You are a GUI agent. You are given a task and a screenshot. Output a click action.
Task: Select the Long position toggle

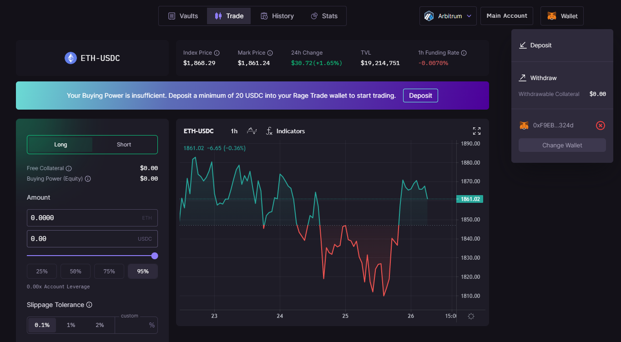coord(61,145)
